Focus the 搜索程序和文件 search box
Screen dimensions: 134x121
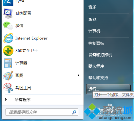42,112
